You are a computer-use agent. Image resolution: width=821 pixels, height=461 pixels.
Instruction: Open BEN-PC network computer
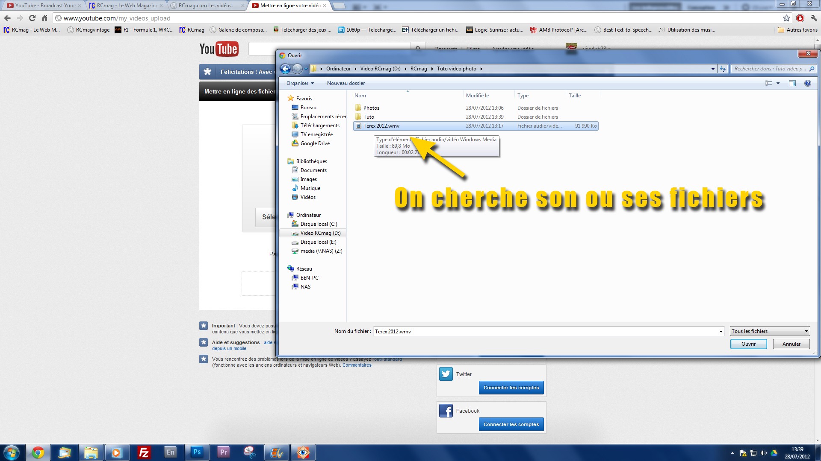tap(309, 278)
